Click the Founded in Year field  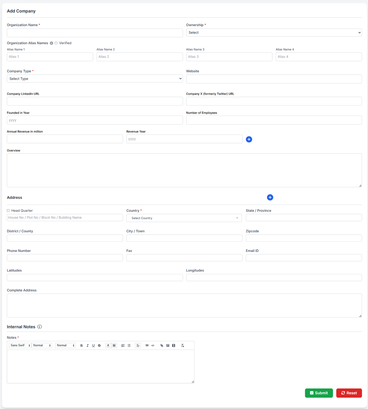pos(95,120)
